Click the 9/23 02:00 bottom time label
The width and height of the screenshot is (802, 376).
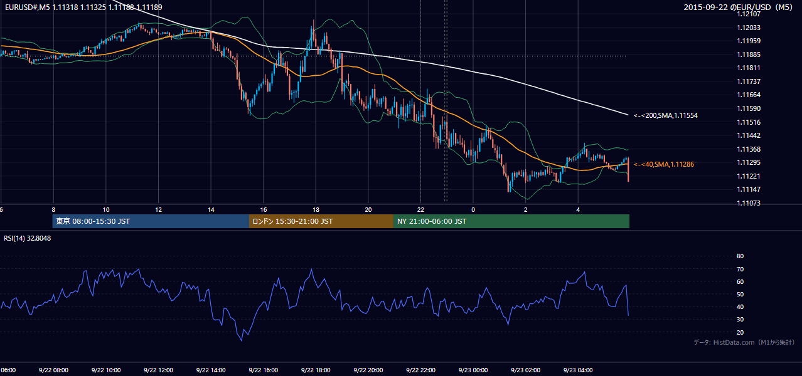pyautogui.click(x=526, y=370)
